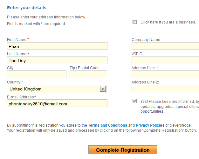The width and height of the screenshot is (199, 159).
Task: Click the 'Click here if you are a business' text
Action: (168, 22)
